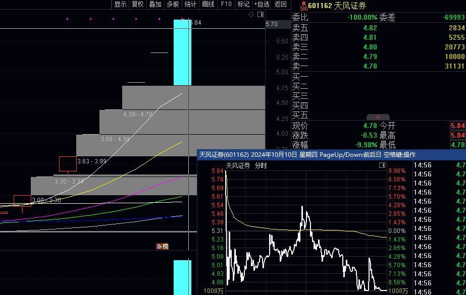The image size is (466, 295).
Task: Click the price range label 3.99 - 4.39
Action: [x=115, y=139]
